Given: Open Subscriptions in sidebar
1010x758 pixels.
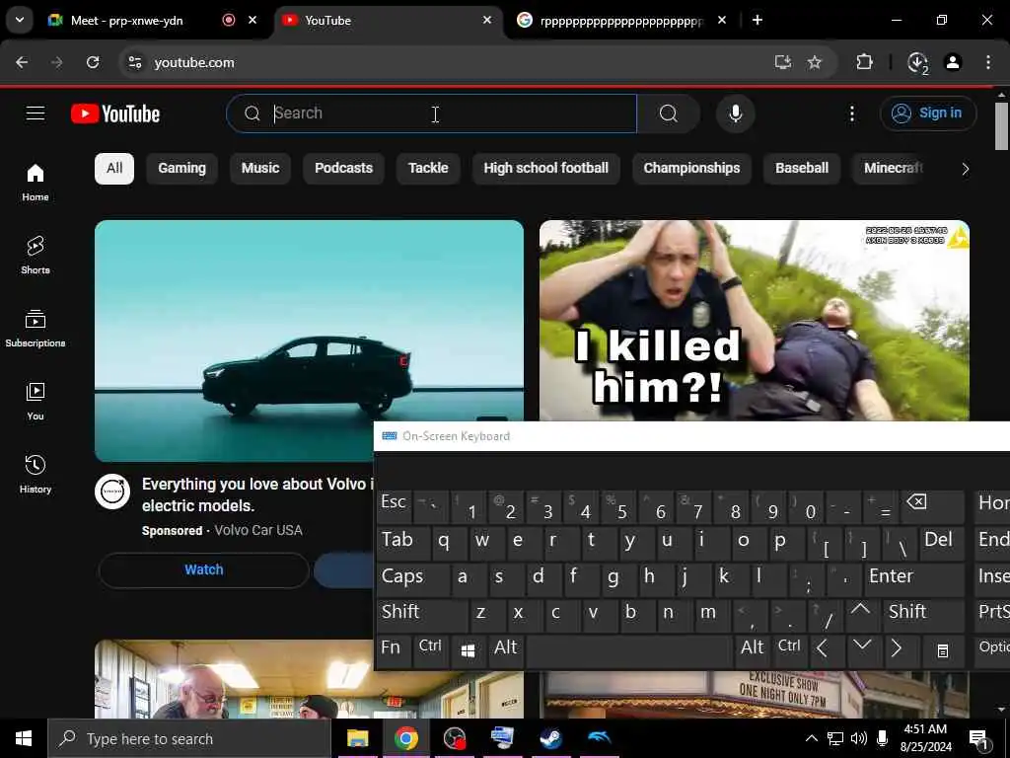Looking at the screenshot, I should (x=36, y=328).
